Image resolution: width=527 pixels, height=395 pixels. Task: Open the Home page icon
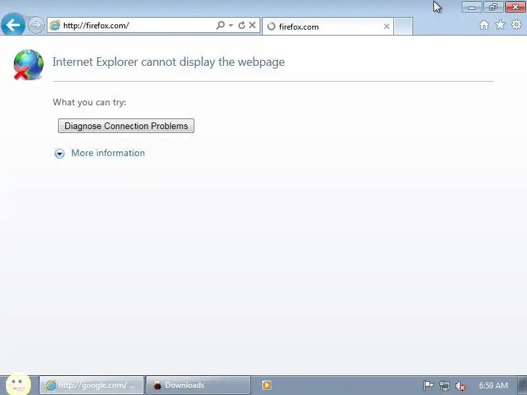484,25
